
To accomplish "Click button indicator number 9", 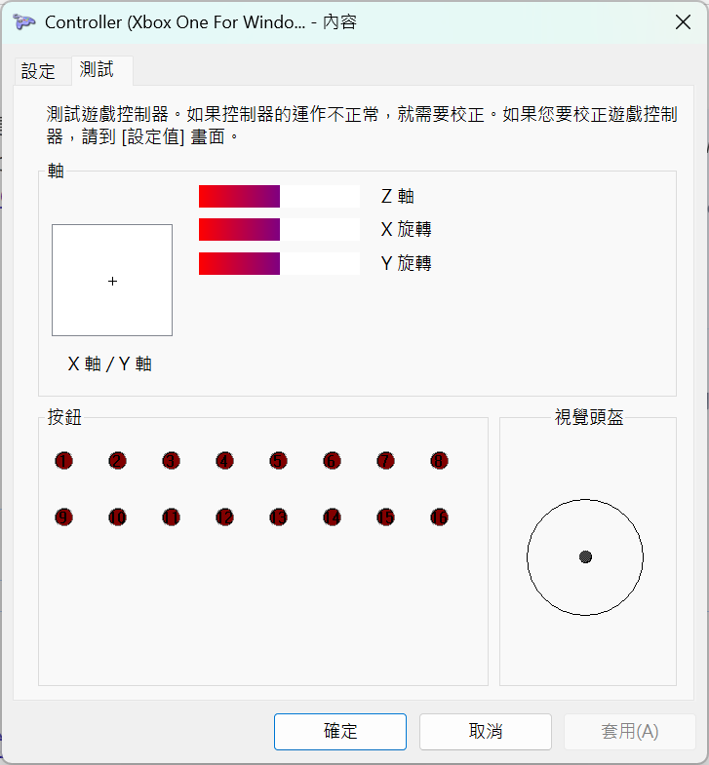I will tap(64, 517).
